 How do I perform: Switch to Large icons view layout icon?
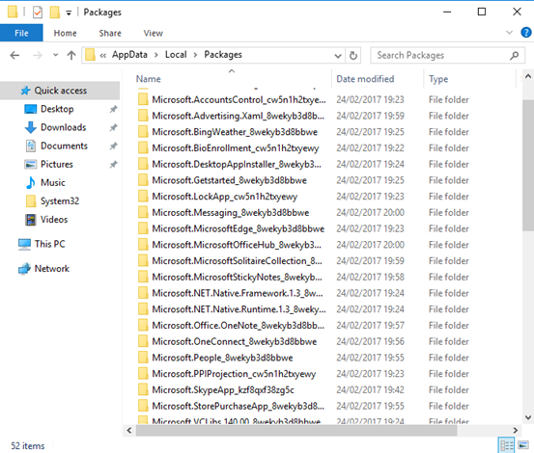523,445
